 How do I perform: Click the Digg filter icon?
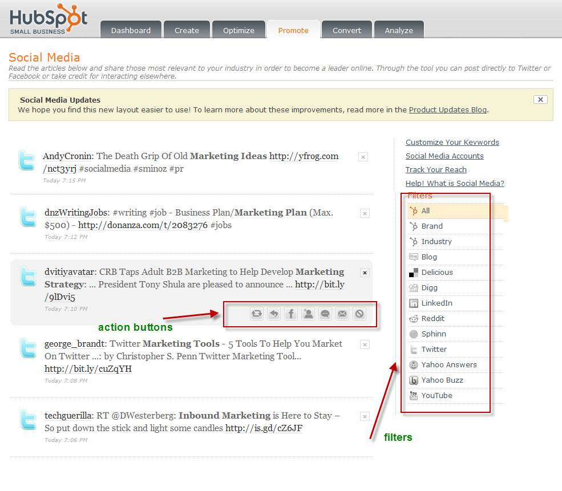(414, 288)
